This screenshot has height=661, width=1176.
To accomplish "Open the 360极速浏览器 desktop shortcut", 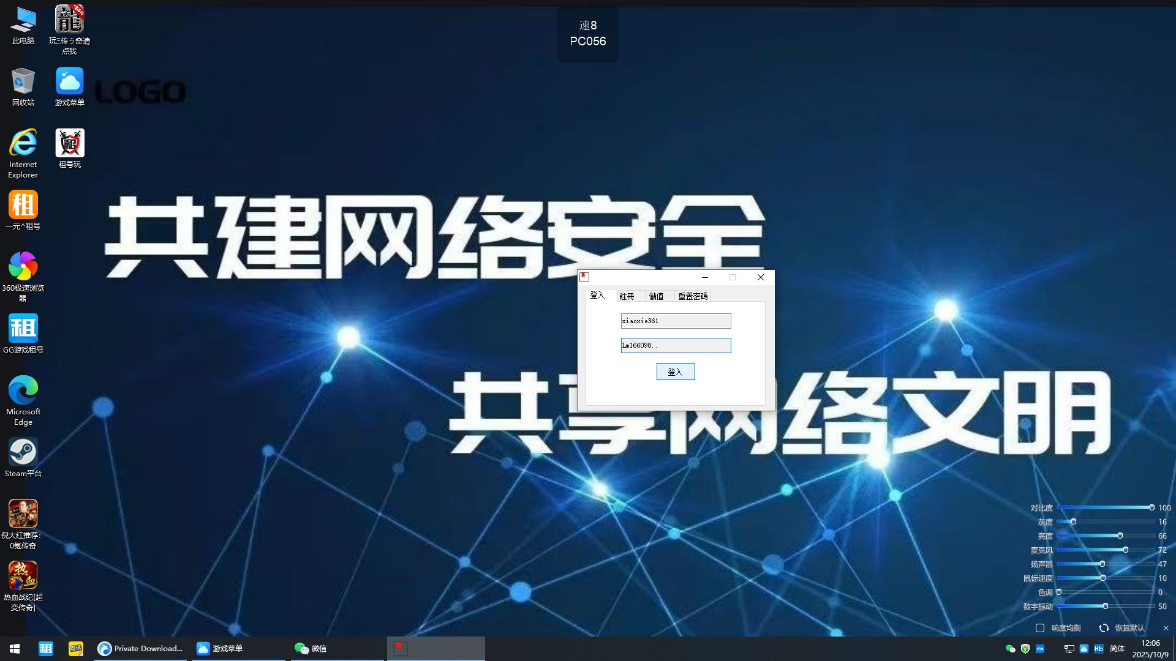I will pos(23,267).
